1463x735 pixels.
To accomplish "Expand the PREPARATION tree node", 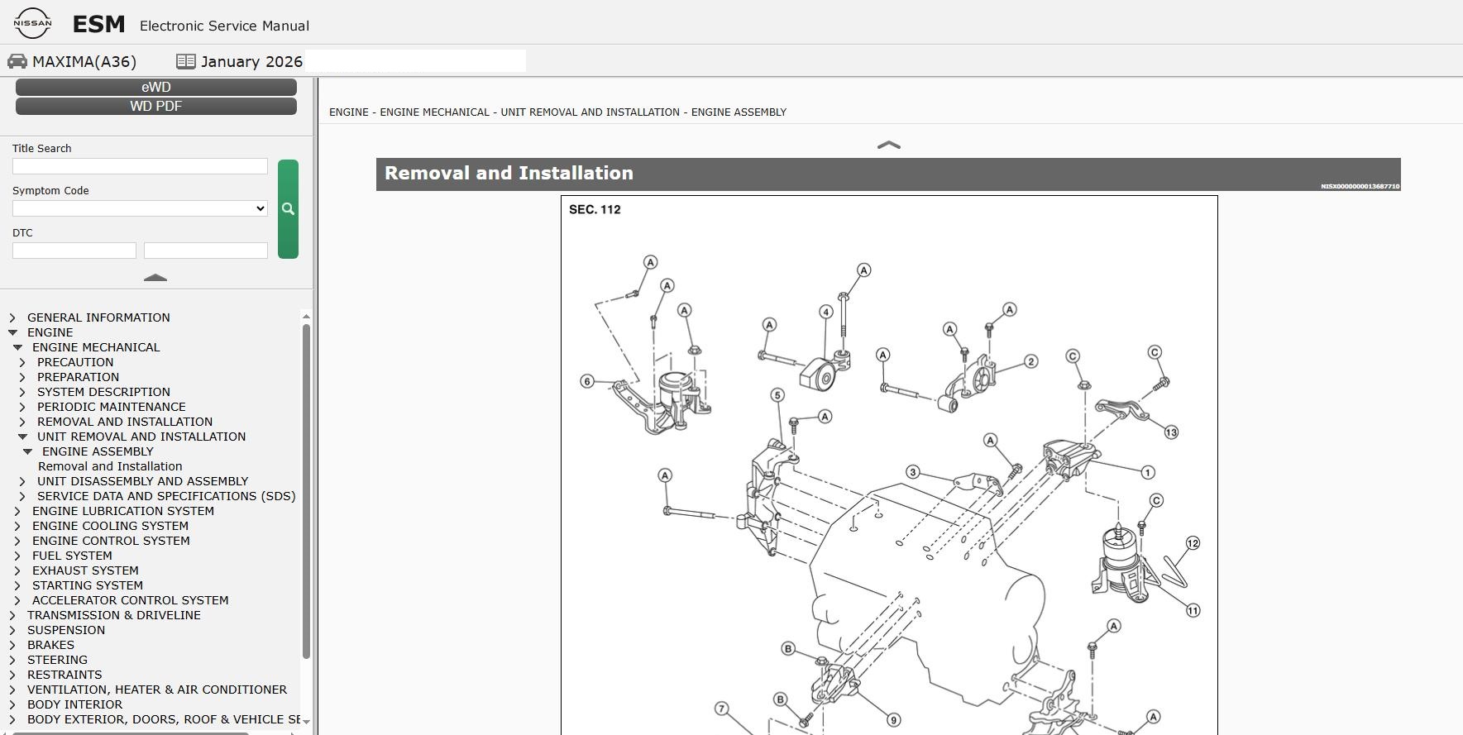I will (x=22, y=377).
